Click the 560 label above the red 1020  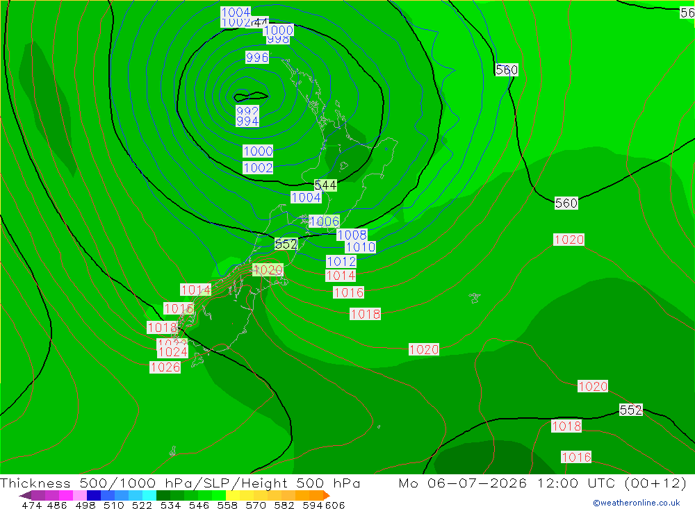tap(566, 203)
